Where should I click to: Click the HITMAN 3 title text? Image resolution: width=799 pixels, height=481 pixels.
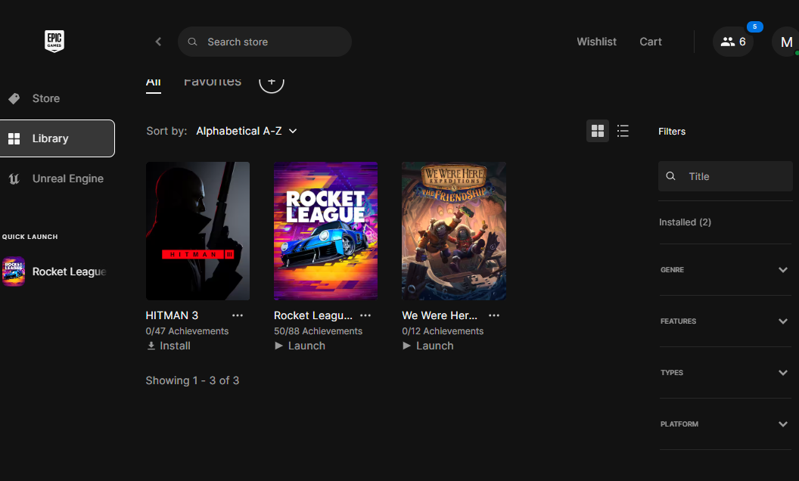(172, 315)
